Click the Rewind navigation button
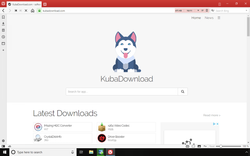250x156 pixels. [16, 11]
